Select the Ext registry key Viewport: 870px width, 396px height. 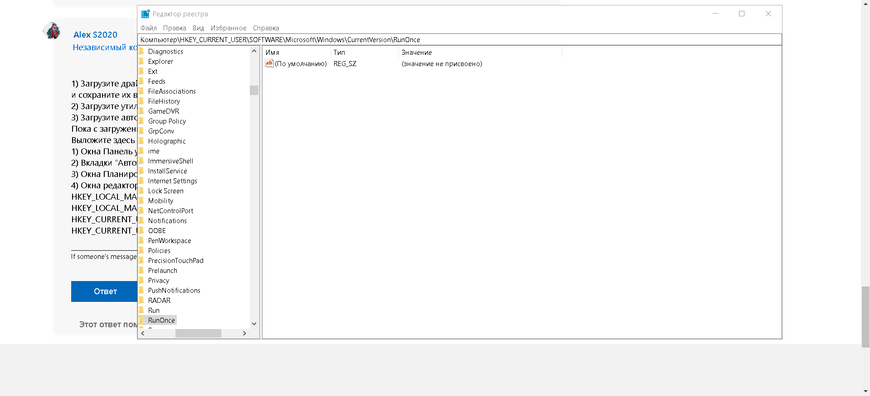[153, 72]
